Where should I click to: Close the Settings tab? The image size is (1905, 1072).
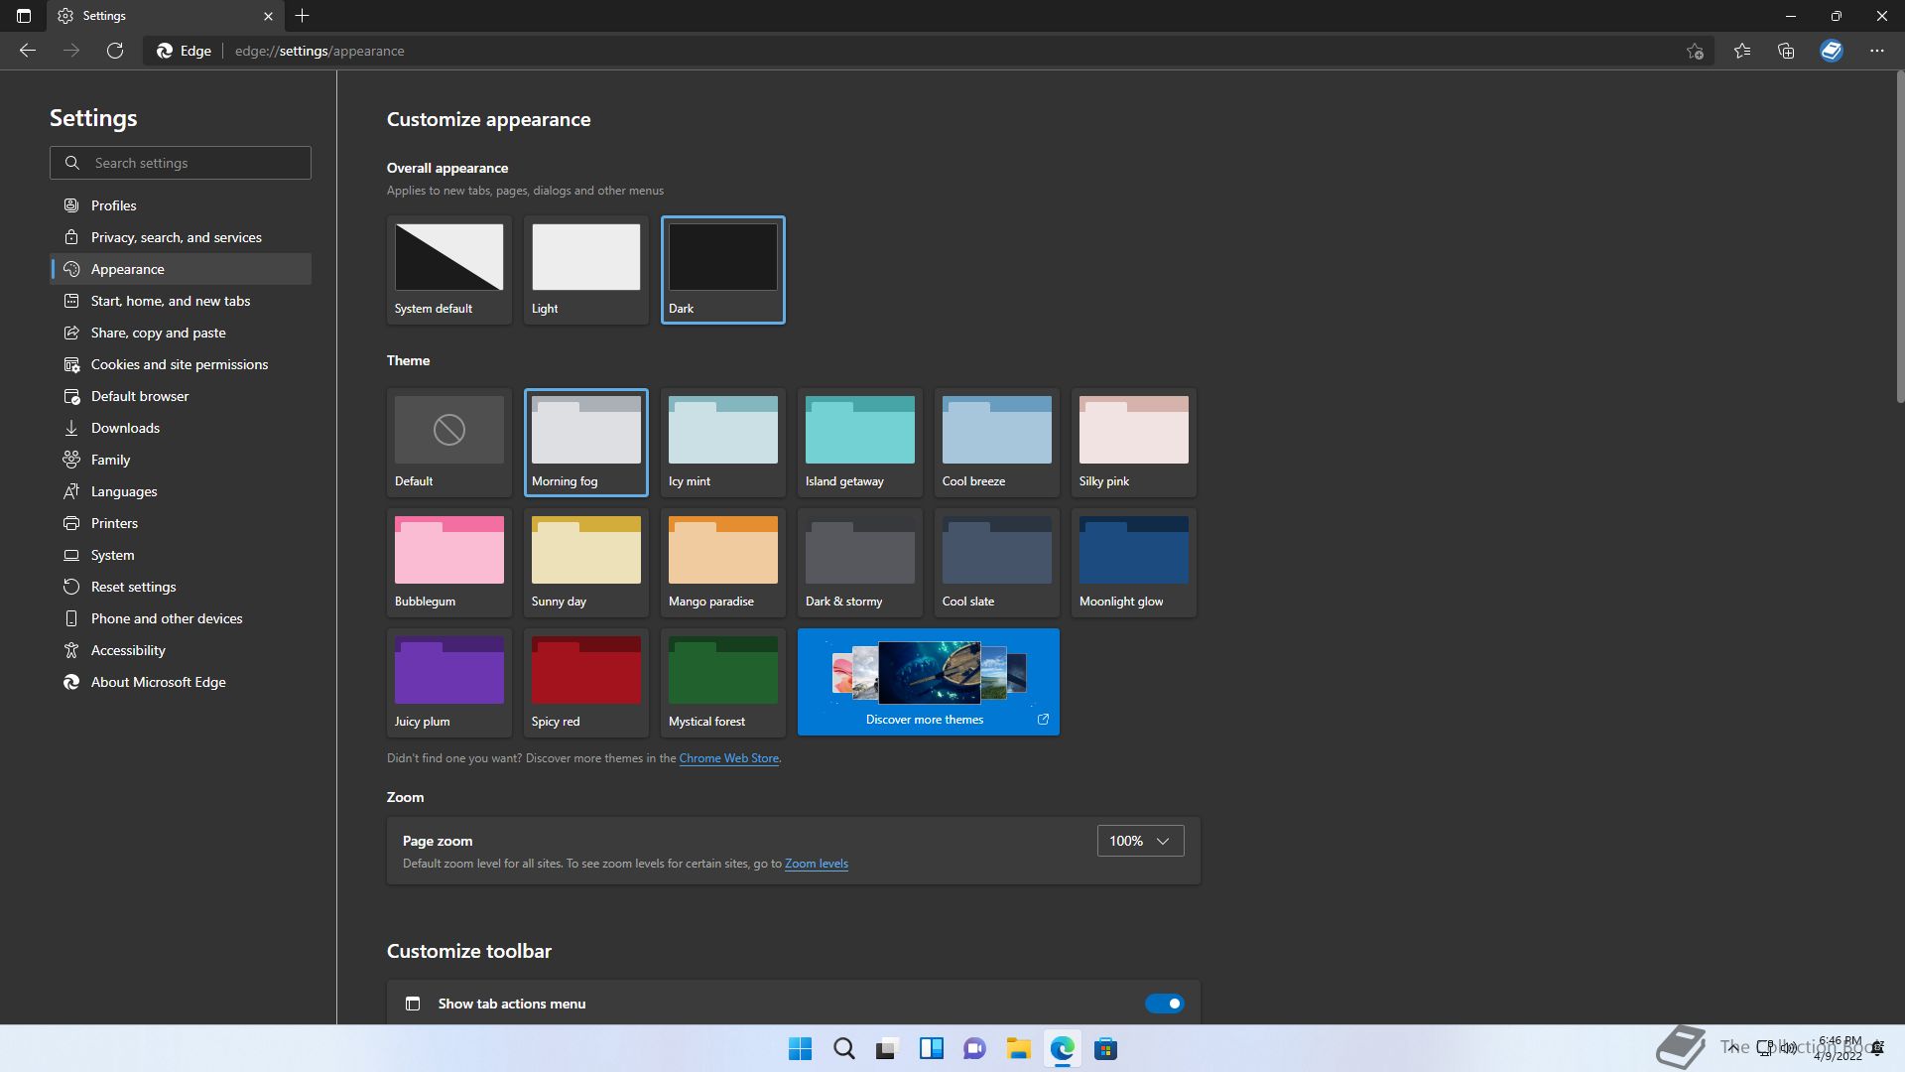tap(268, 16)
